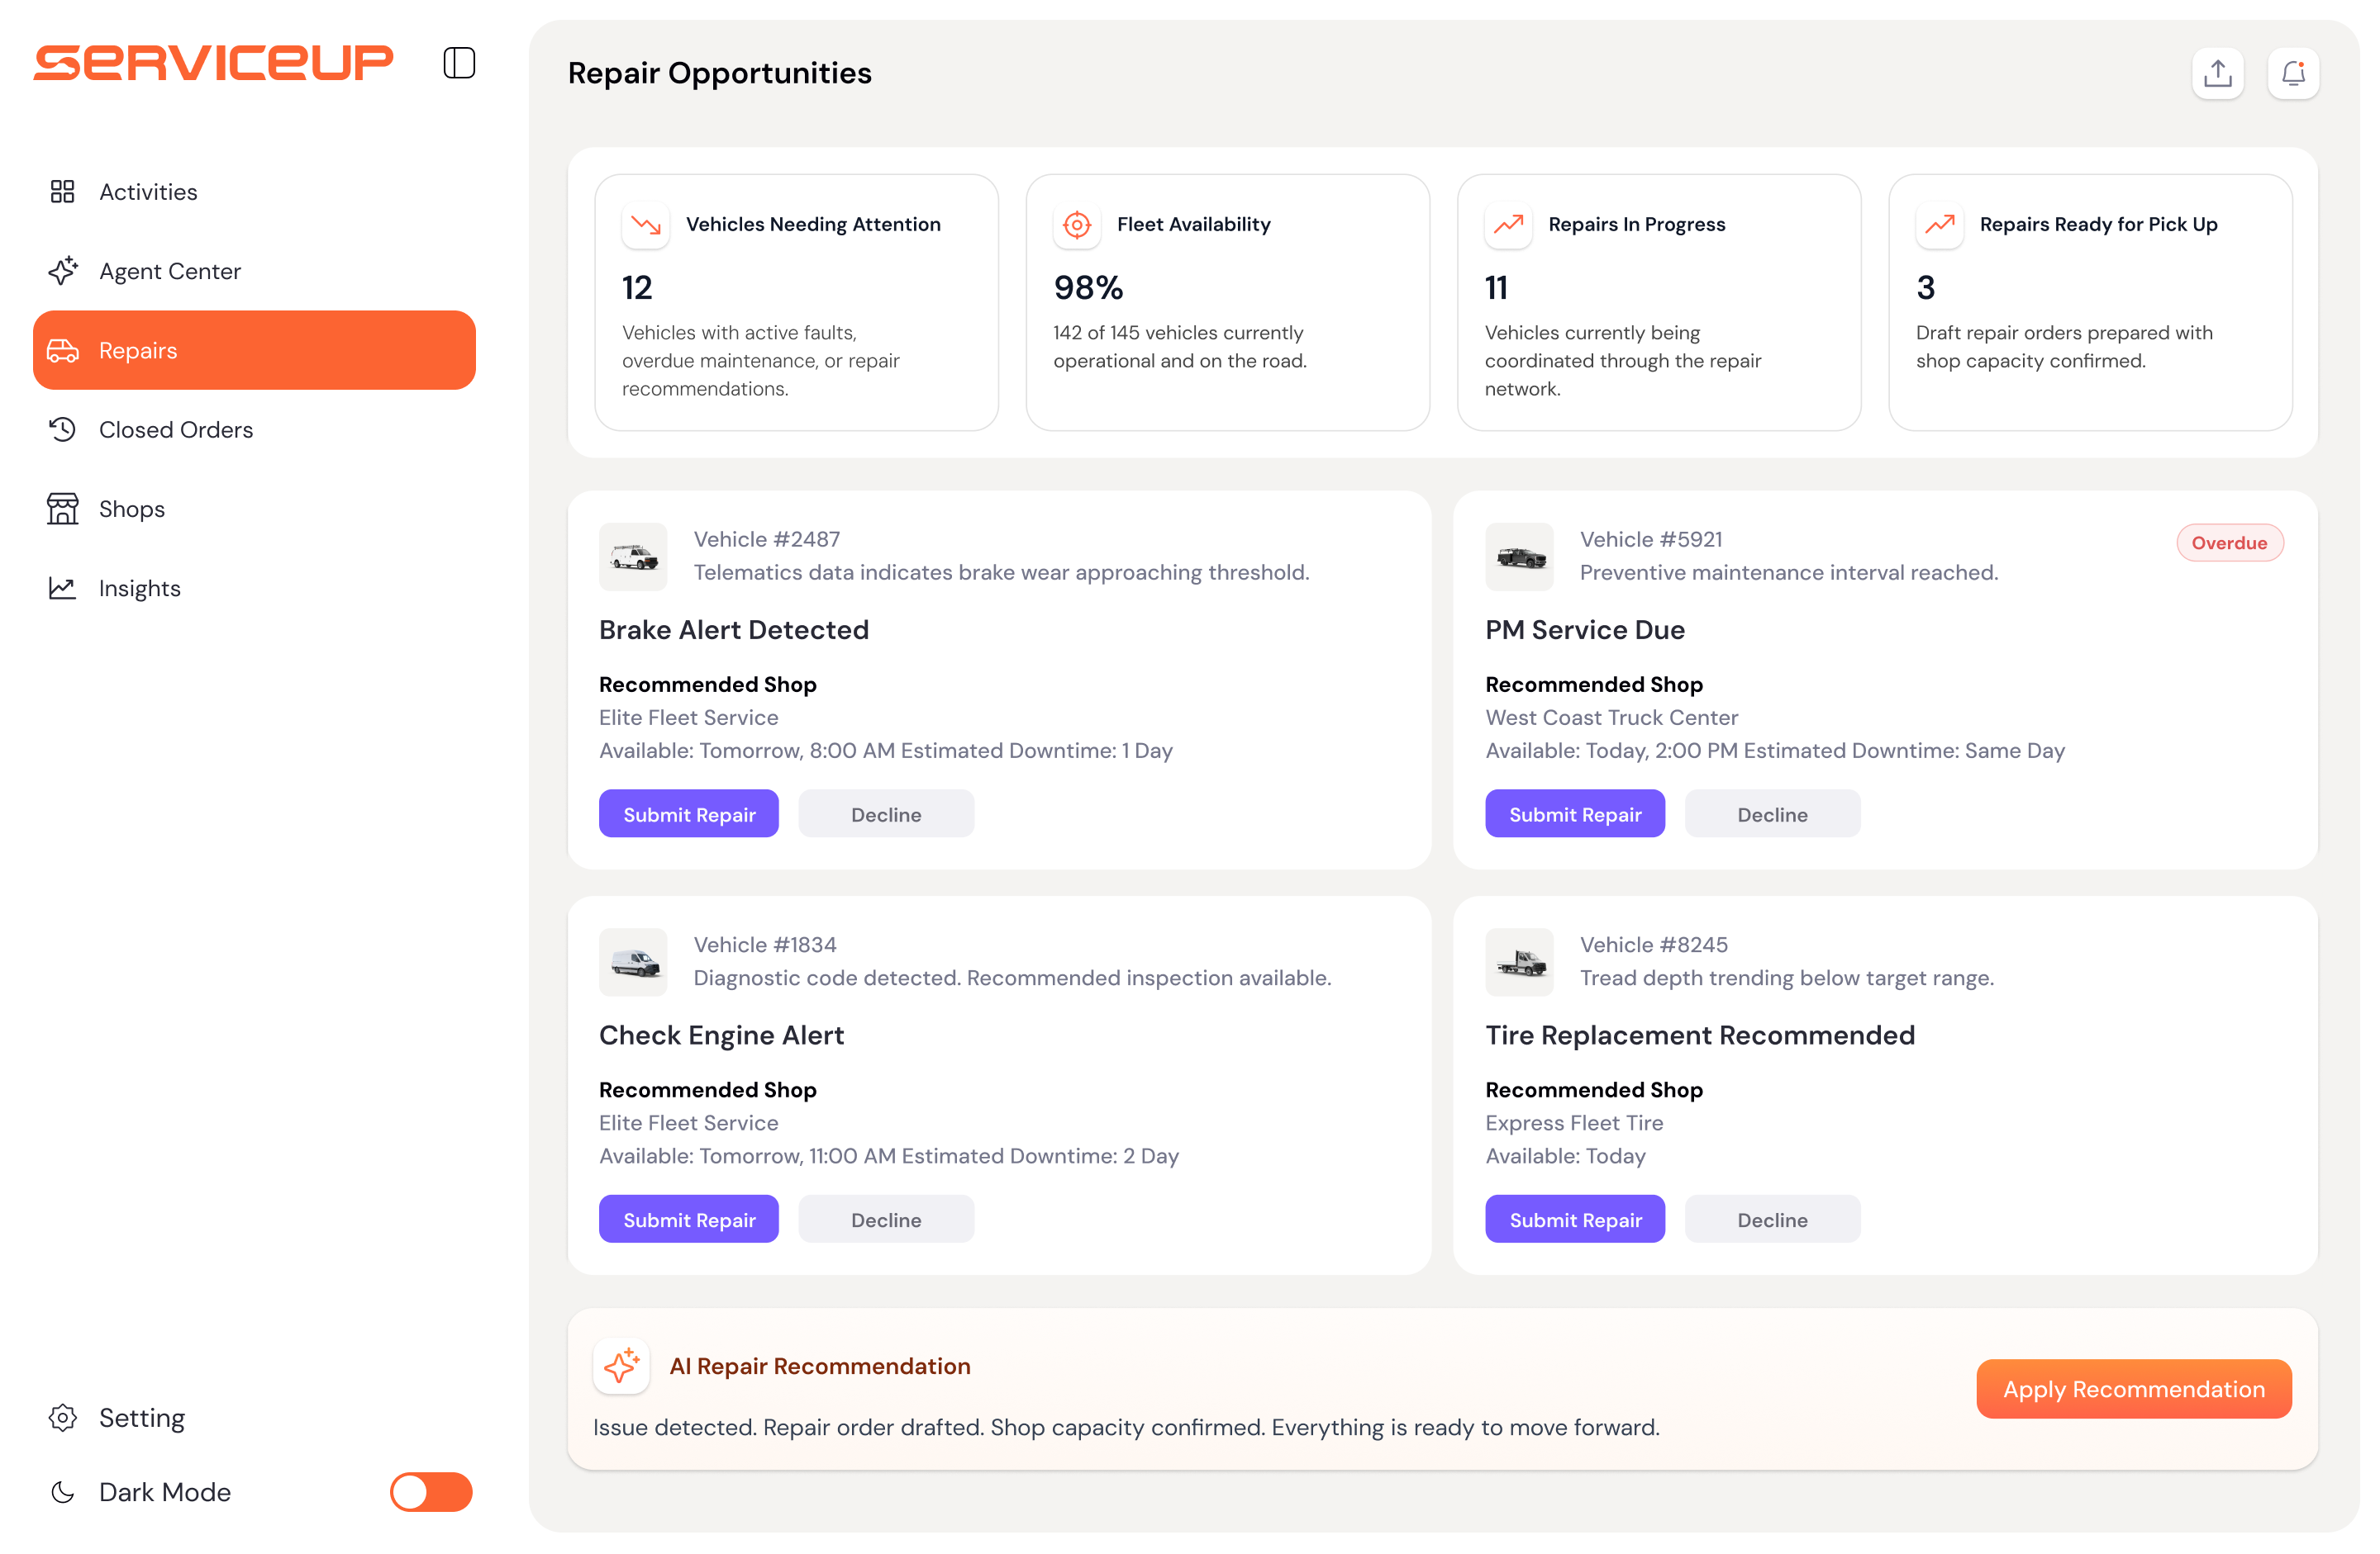2380x1554 pixels.
Task: Click the Apply Recommendation button
Action: 2134,1389
